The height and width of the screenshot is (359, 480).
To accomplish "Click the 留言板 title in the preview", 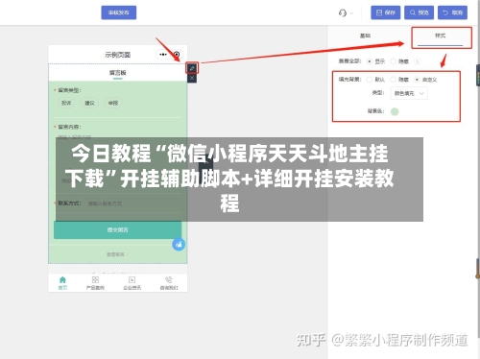I will click(x=118, y=73).
